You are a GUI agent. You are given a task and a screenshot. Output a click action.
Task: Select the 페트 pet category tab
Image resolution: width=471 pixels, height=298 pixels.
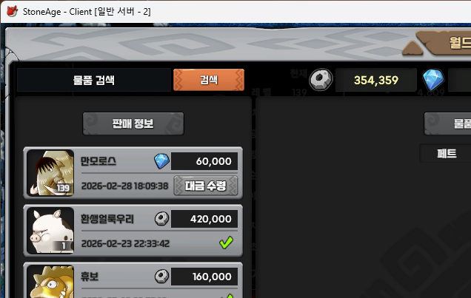pos(445,154)
